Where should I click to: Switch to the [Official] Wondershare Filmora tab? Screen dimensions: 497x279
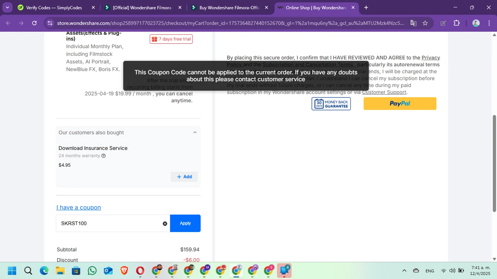click(142, 8)
